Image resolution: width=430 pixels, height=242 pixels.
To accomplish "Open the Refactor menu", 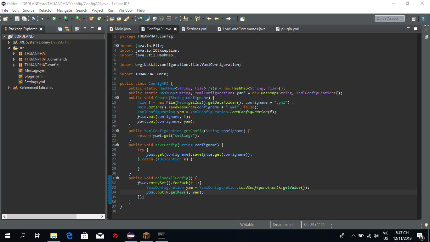I will point(46,10).
